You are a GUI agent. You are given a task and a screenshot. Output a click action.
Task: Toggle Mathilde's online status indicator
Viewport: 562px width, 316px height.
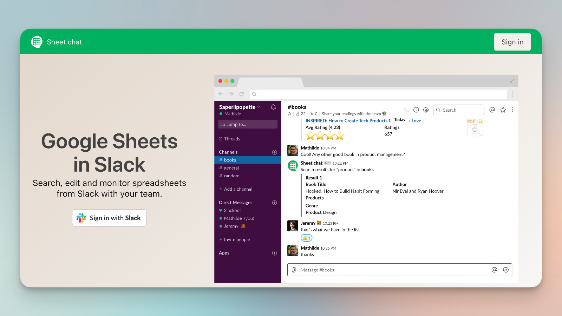(x=221, y=114)
